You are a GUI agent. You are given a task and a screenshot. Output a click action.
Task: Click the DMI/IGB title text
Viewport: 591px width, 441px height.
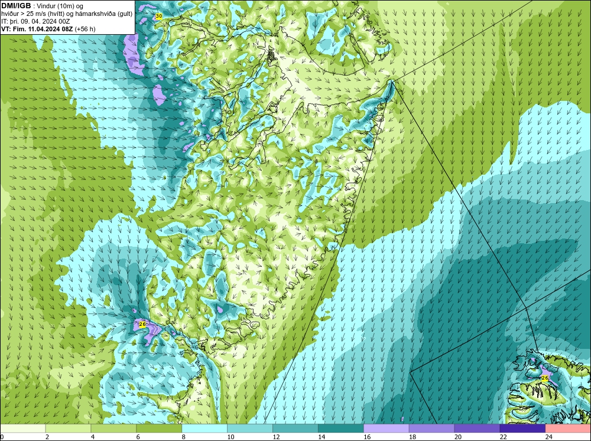(16, 6)
